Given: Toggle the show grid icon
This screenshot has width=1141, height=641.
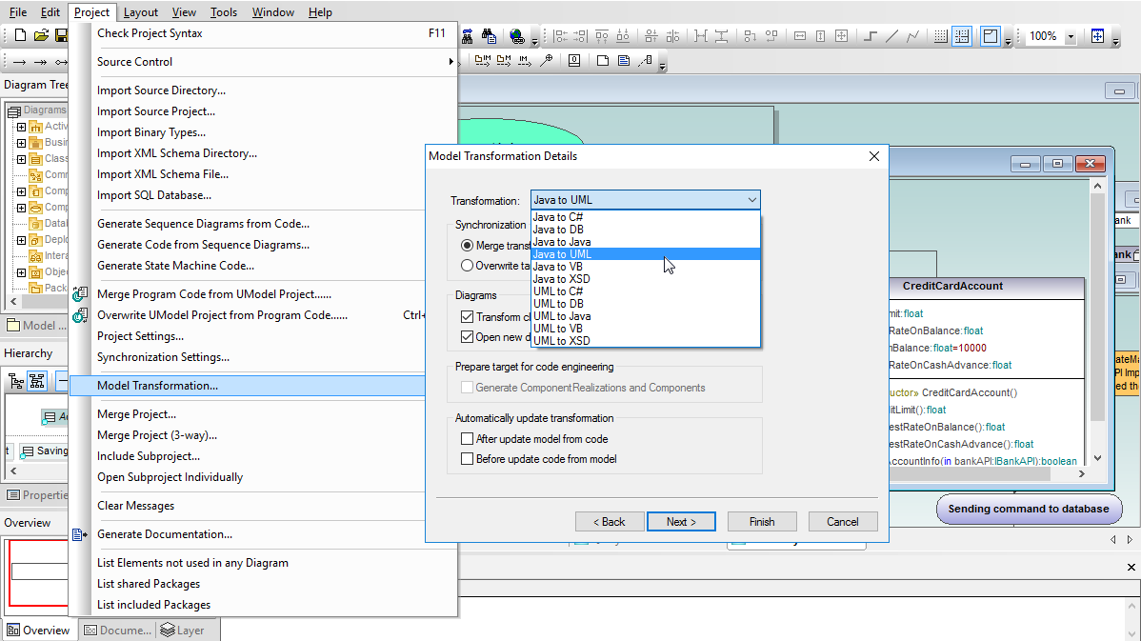Looking at the screenshot, I should click(x=941, y=35).
